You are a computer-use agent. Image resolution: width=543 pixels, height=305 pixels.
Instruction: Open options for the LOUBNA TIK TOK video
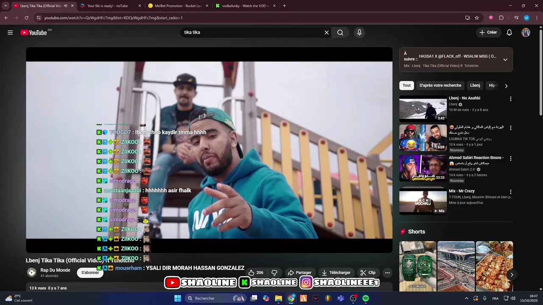pos(511,128)
